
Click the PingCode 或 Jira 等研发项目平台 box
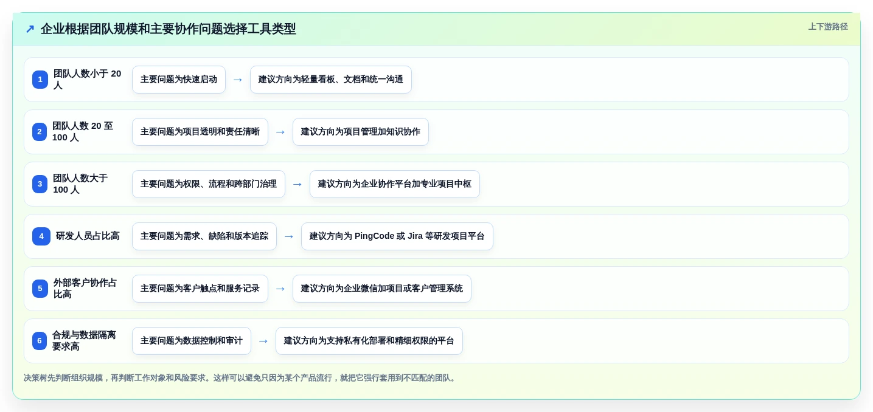[x=397, y=236]
